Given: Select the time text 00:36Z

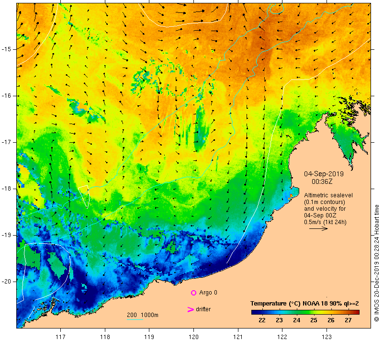Looking at the screenshot, I should click(x=322, y=181).
